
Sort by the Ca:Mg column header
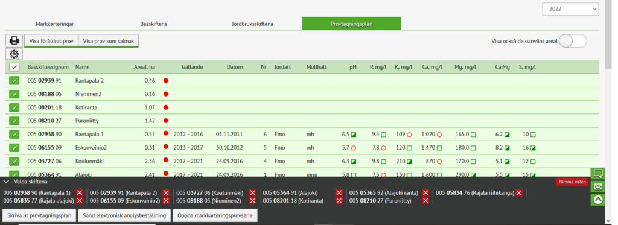coord(503,67)
